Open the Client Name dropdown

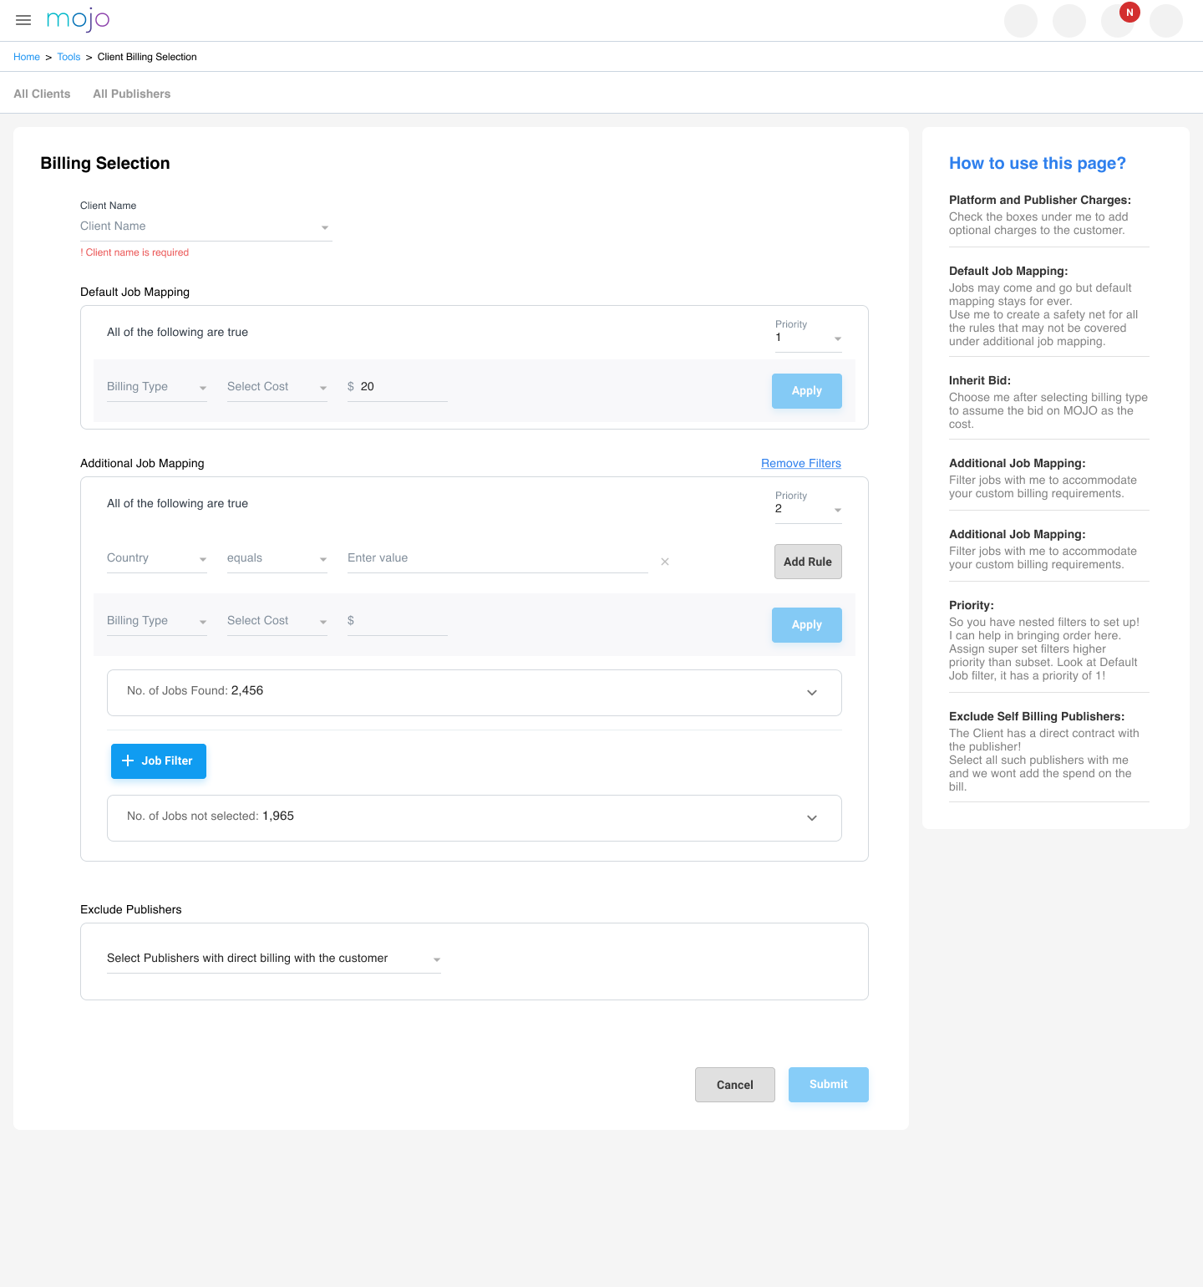pyautogui.click(x=206, y=226)
